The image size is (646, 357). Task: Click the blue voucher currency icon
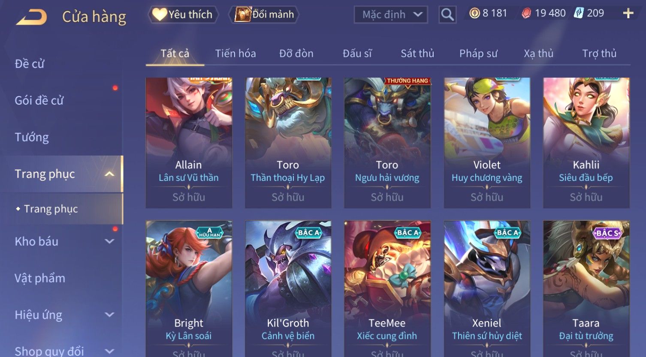coord(579,13)
